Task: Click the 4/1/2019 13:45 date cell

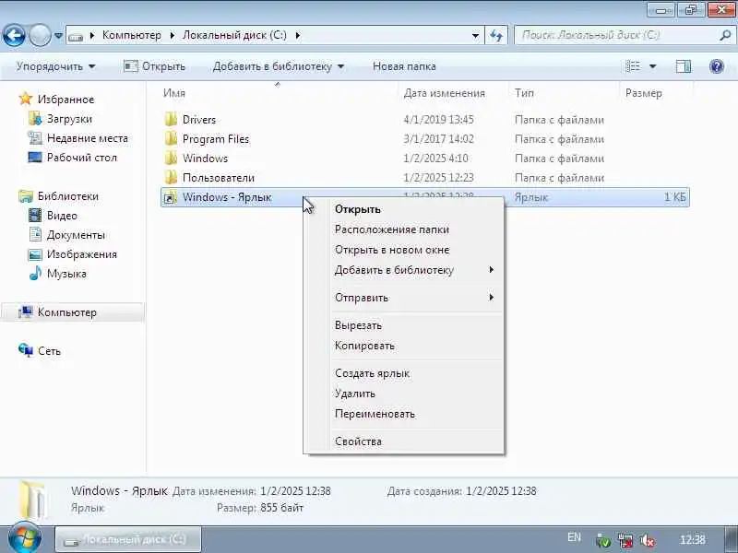Action: click(438, 120)
